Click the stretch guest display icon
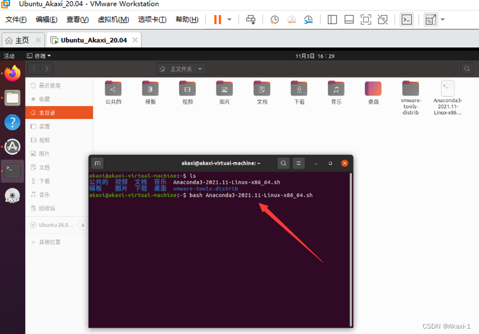Image resolution: width=479 pixels, height=334 pixels. click(x=431, y=20)
